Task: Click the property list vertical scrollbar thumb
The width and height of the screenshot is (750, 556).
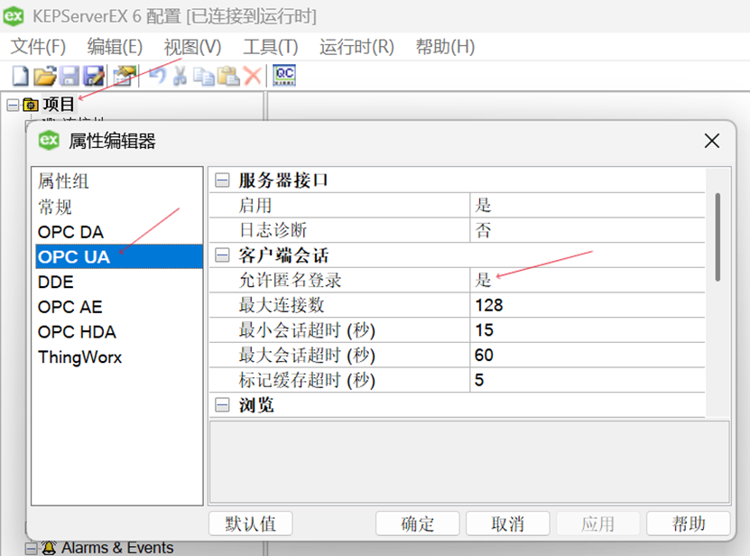Action: point(718,236)
